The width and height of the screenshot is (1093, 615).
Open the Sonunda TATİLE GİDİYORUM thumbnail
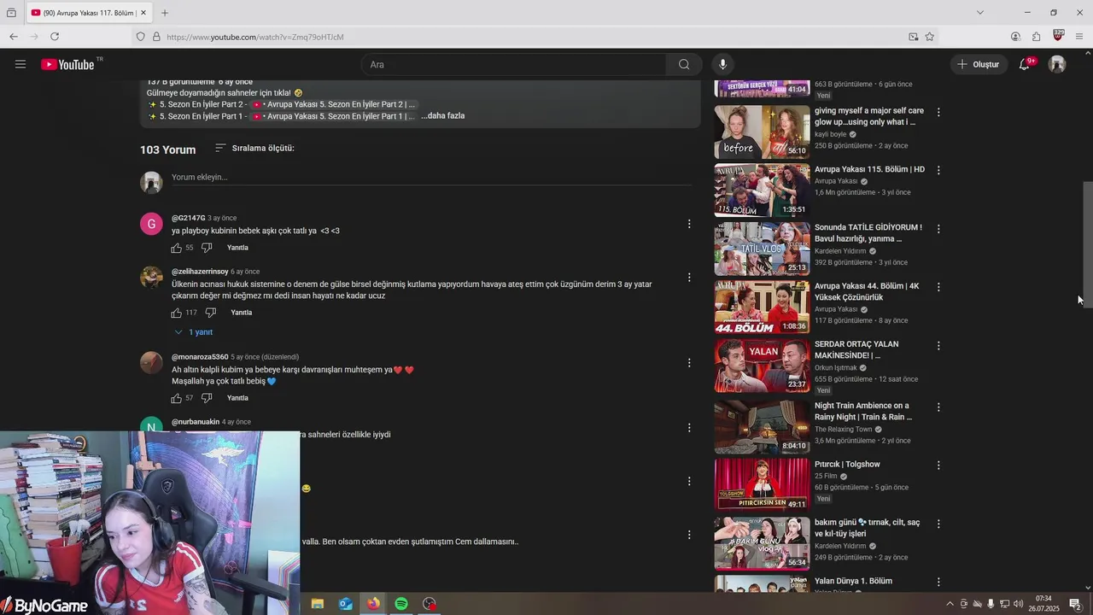tap(762, 249)
